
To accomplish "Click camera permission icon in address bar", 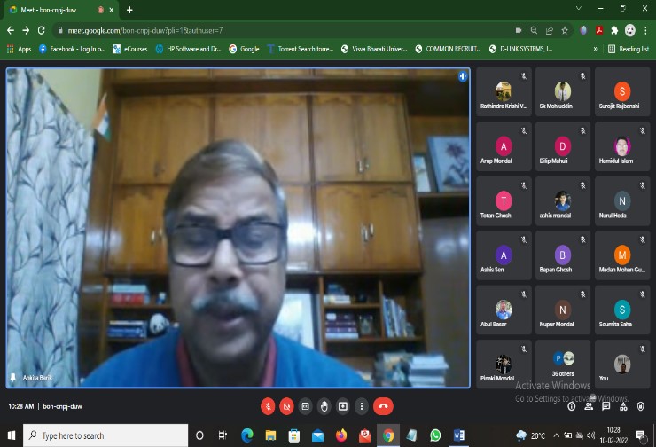I will click(x=519, y=30).
